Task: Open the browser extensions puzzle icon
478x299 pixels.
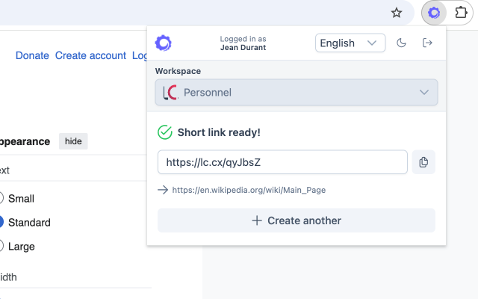Action: [x=461, y=13]
